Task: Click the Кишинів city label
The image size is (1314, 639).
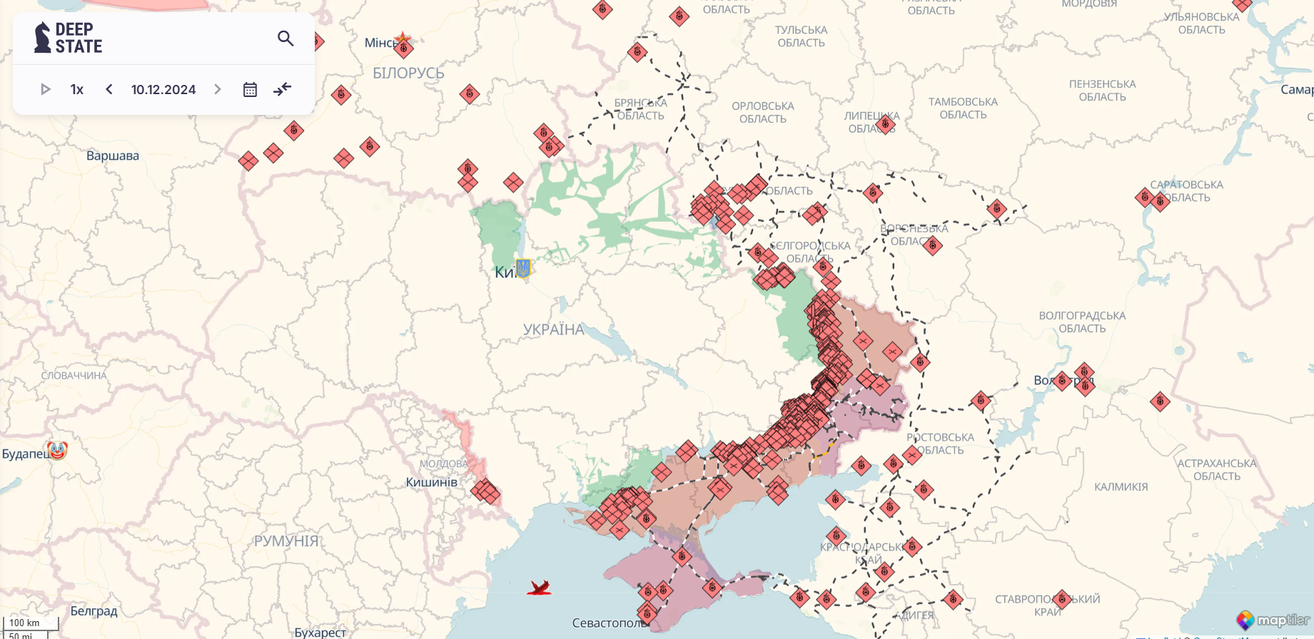Action: tap(431, 482)
